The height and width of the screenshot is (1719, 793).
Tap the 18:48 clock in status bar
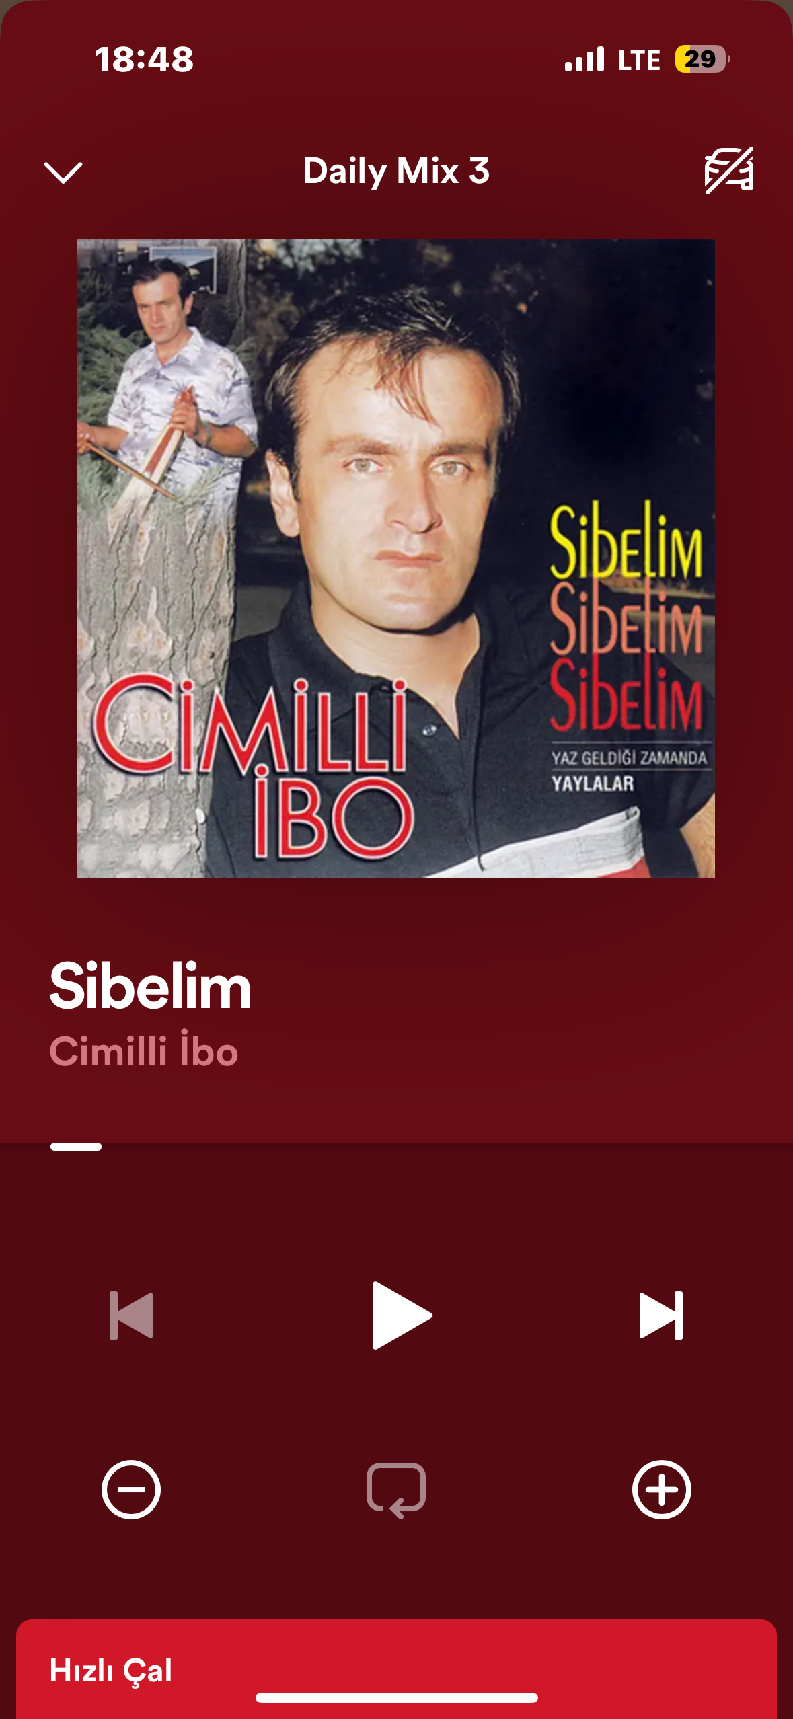pos(144,59)
